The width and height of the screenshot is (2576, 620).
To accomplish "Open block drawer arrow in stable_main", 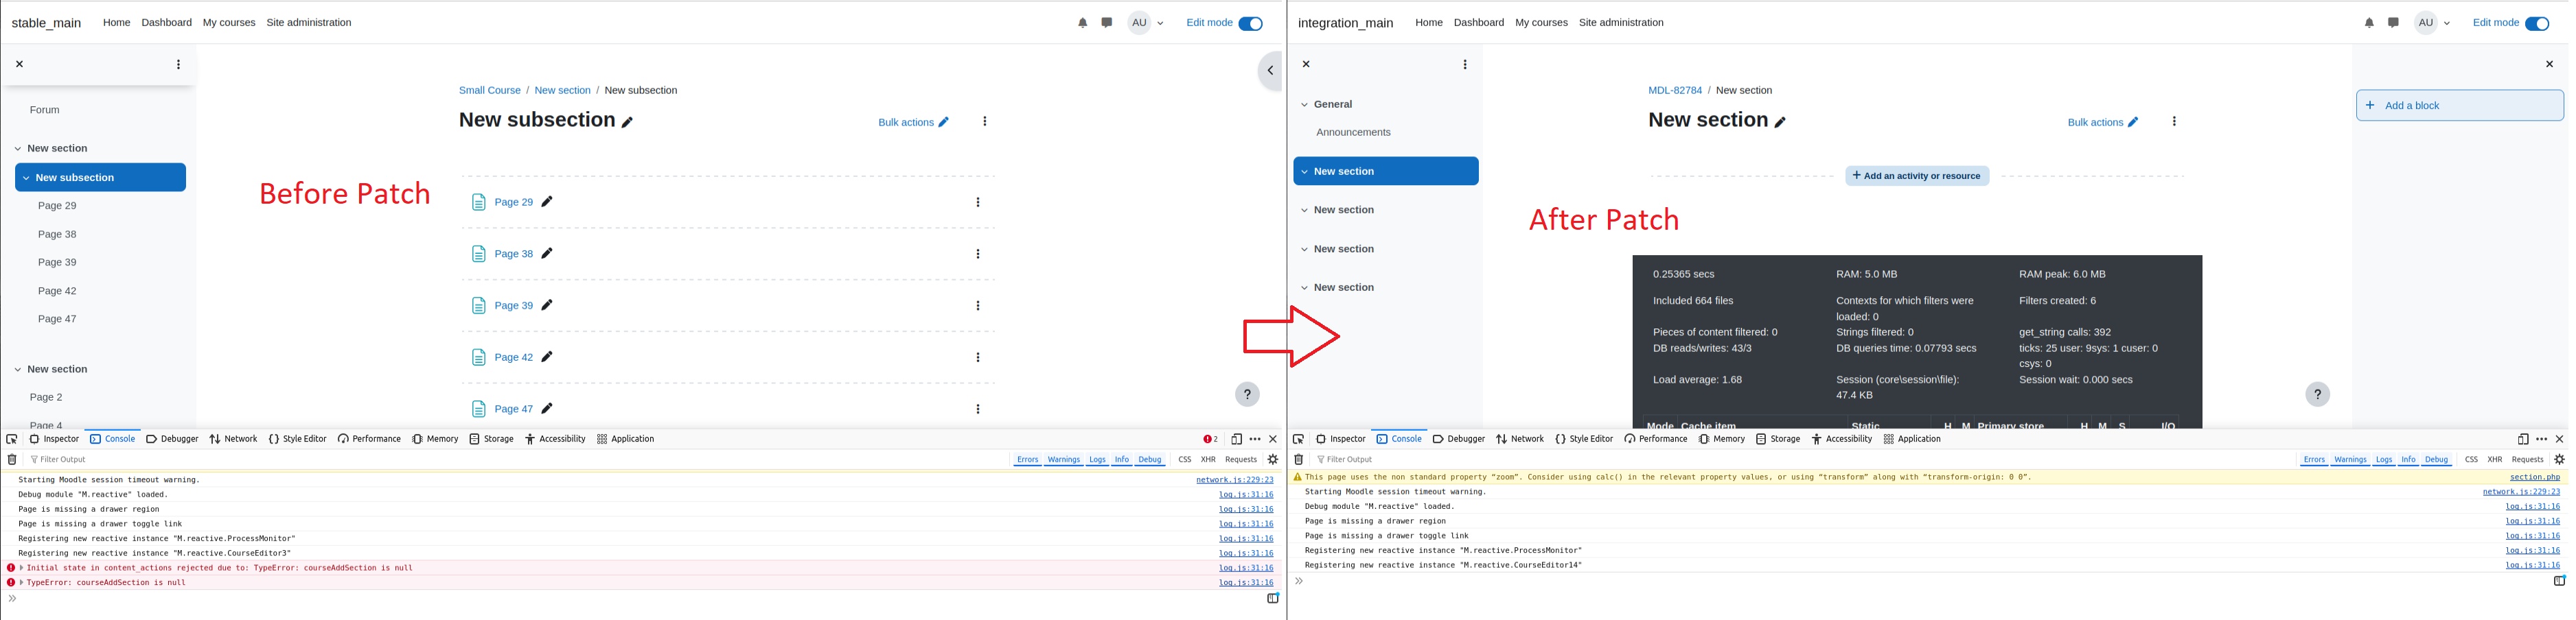I will point(1269,71).
